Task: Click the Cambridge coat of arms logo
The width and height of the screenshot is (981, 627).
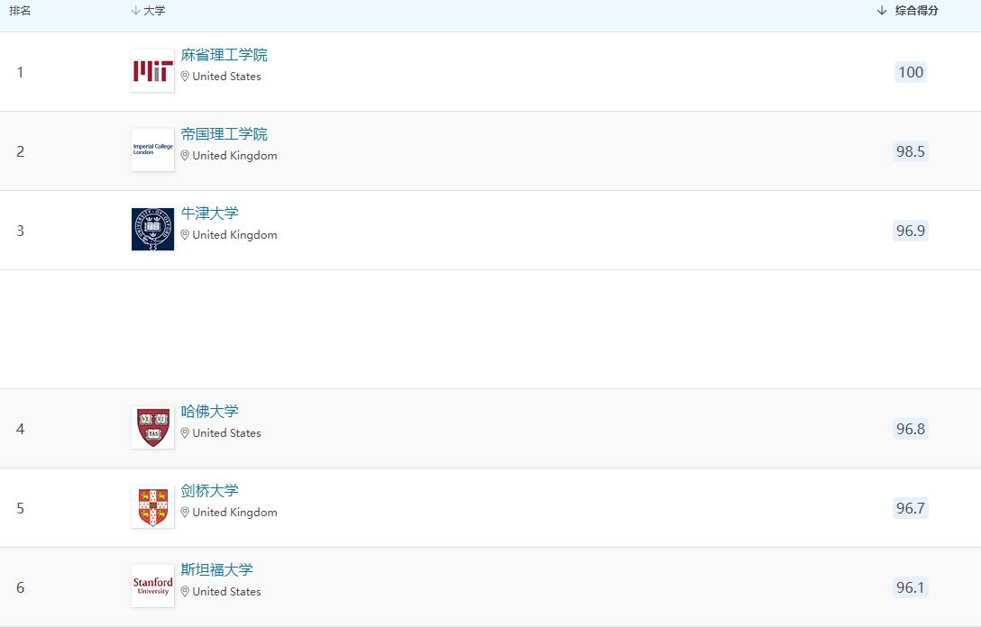Action: pyautogui.click(x=152, y=507)
